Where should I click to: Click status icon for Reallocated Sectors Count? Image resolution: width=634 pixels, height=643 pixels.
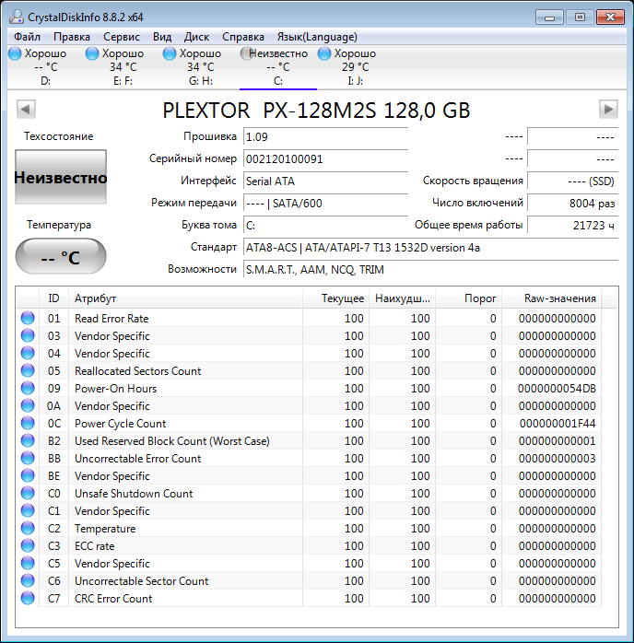[x=28, y=370]
